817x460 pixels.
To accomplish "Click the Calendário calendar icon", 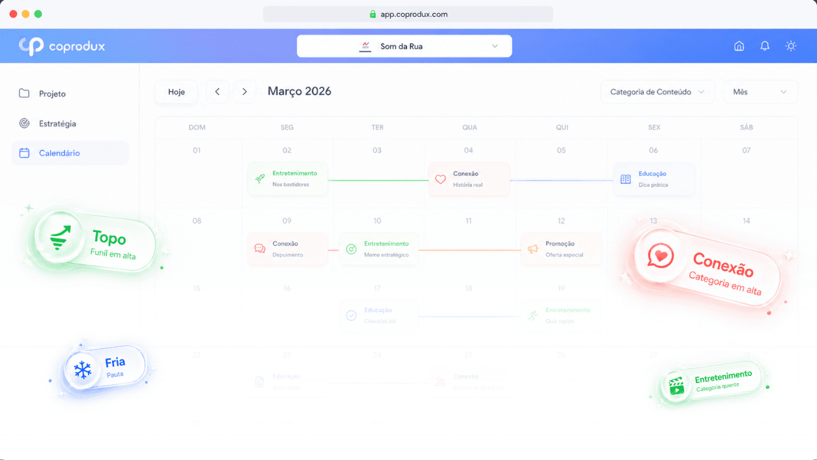I will tap(24, 153).
